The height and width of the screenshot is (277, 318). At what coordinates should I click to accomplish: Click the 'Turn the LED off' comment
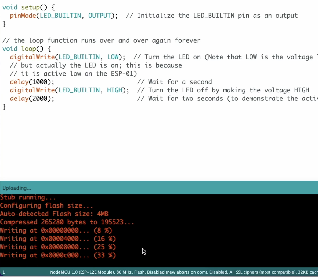[x=223, y=90]
